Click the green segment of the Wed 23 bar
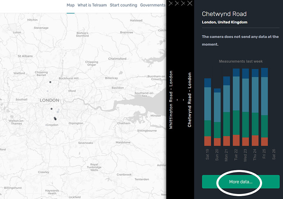Viewport: 283px width, 199px height. point(245,124)
